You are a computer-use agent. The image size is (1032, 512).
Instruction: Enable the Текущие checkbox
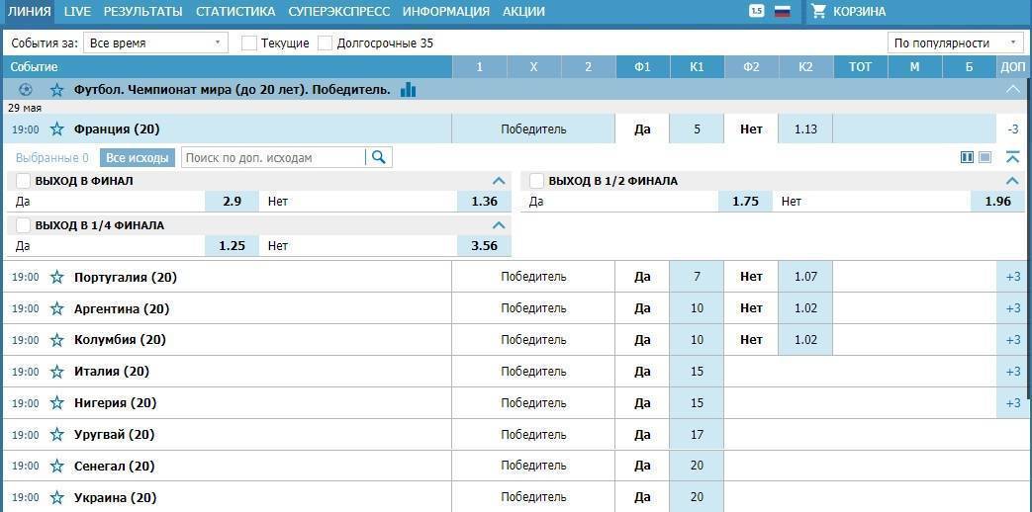click(249, 43)
